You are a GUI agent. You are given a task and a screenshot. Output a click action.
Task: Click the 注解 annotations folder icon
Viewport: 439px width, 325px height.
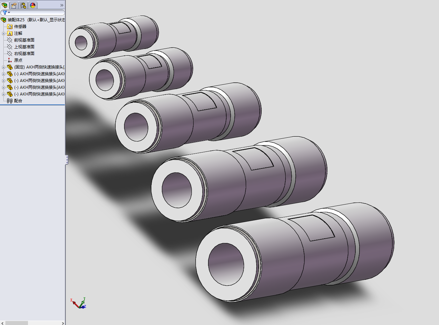coord(10,33)
